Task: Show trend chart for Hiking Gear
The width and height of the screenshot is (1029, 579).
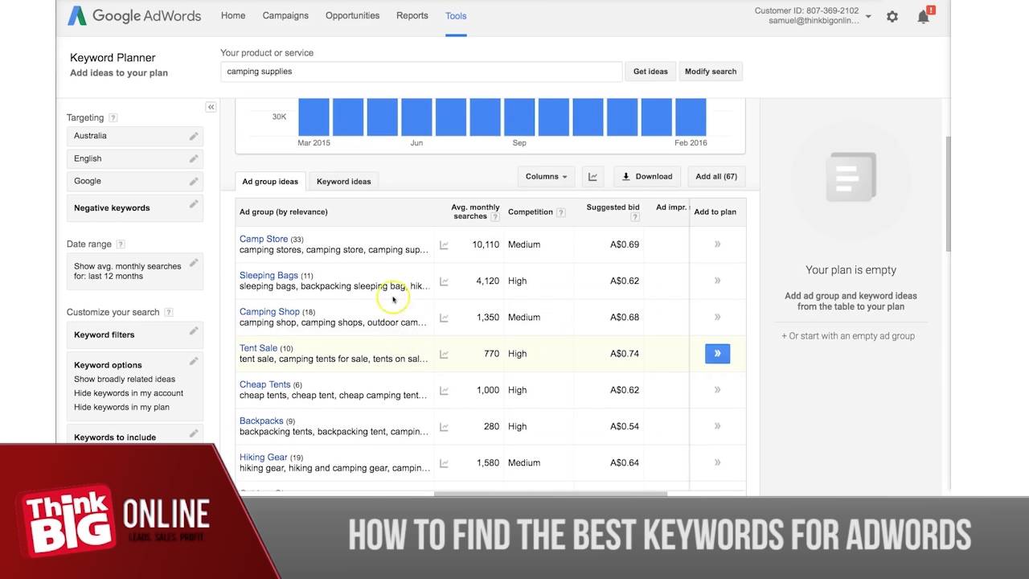Action: [444, 463]
